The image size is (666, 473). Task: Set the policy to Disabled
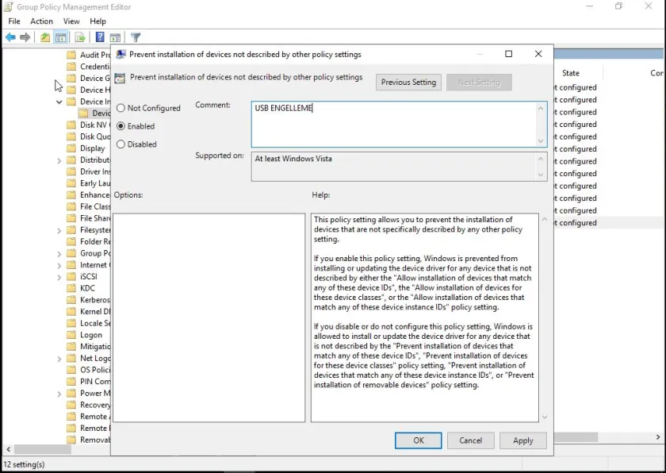pyautogui.click(x=121, y=144)
